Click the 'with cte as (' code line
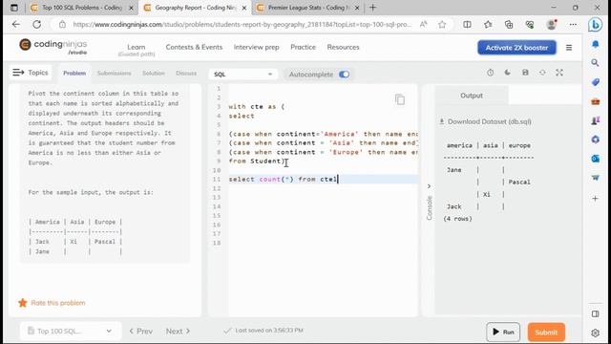Screen dimensions: 611x344 point(257,106)
